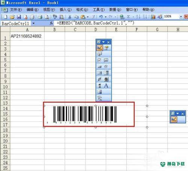
Task: Click View Code in the Control Toolbox
Action: pyautogui.click(x=100, y=54)
